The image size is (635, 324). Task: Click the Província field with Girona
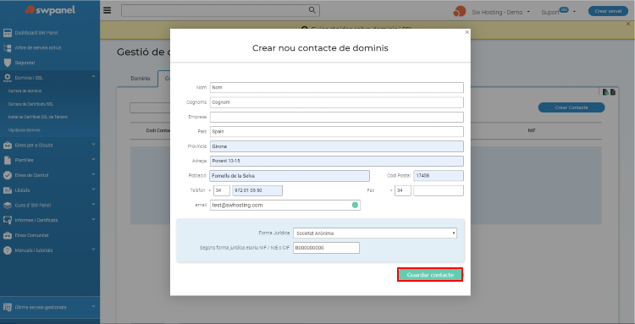(336, 146)
